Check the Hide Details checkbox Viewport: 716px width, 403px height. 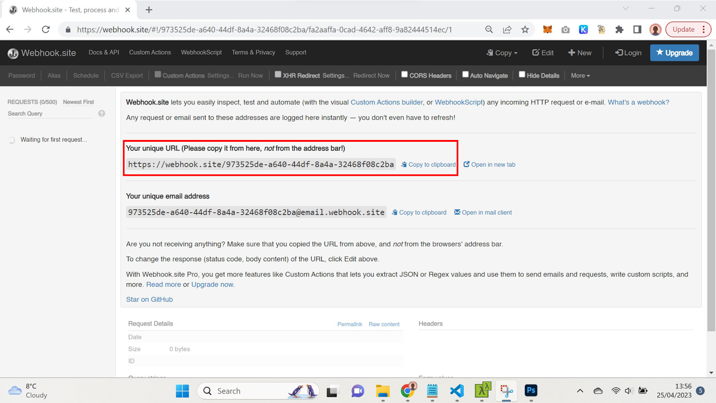(x=522, y=75)
